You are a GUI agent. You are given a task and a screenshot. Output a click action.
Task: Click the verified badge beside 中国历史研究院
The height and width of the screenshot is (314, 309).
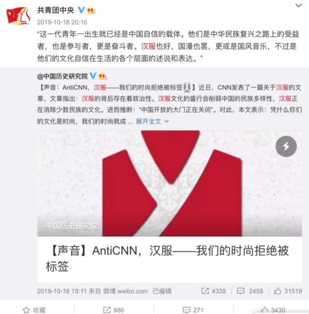[x=93, y=76]
